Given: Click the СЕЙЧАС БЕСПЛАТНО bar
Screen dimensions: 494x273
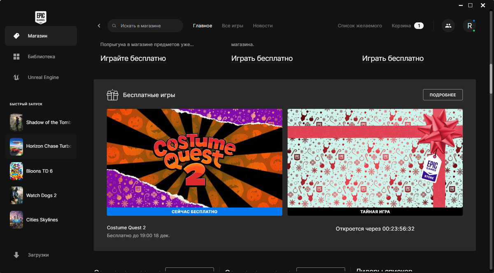Looking at the screenshot, I should [x=194, y=212].
